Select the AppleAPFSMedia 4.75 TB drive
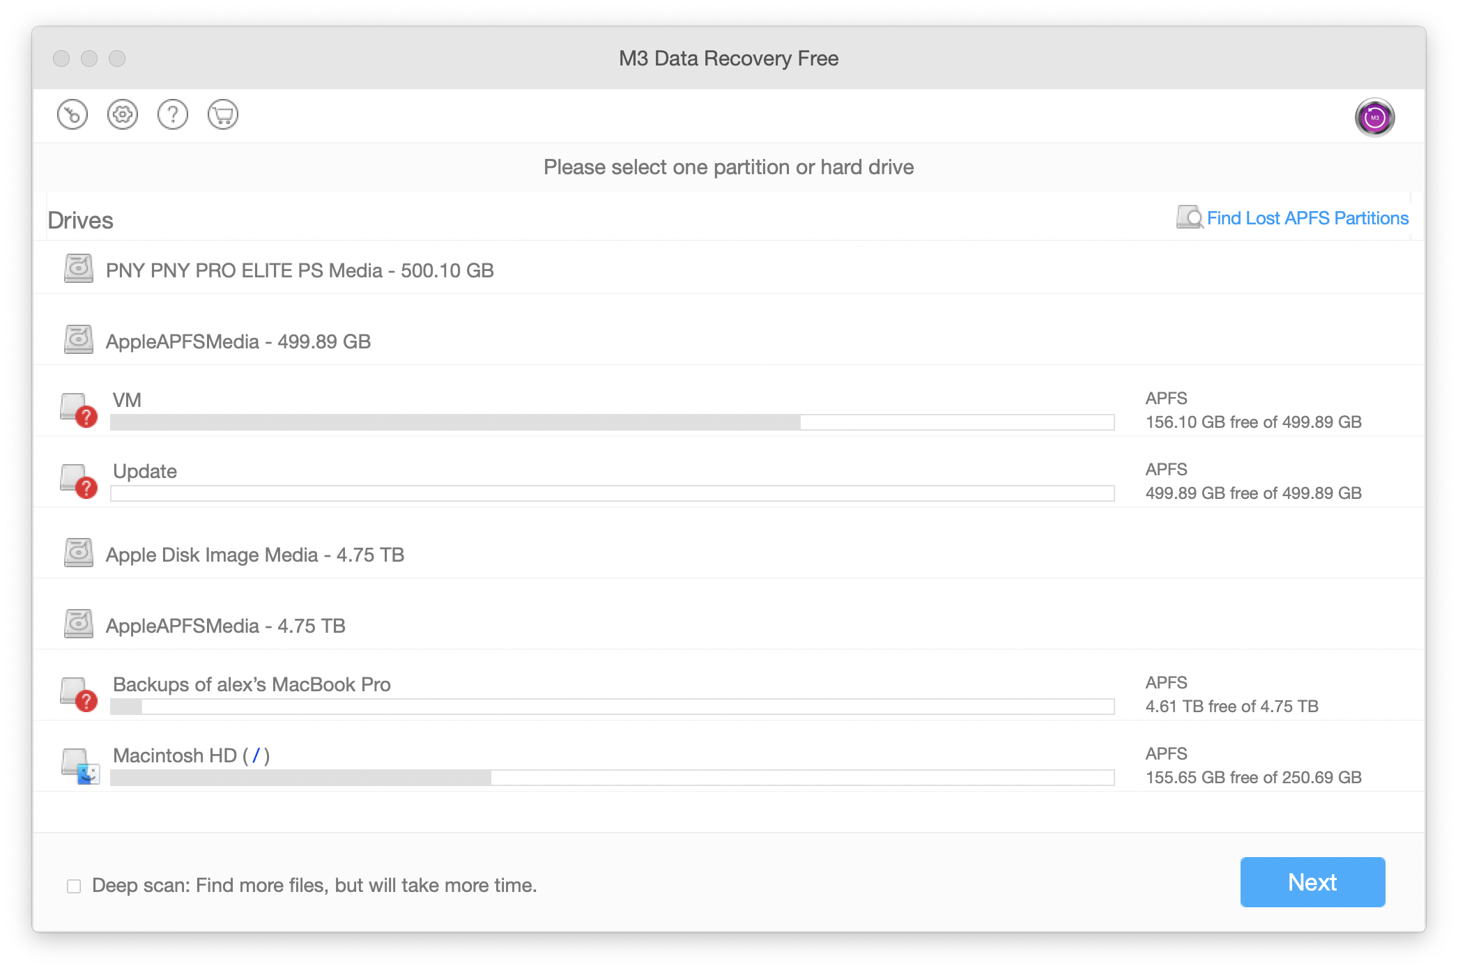Screen dimensions: 1458x970 tap(729, 625)
